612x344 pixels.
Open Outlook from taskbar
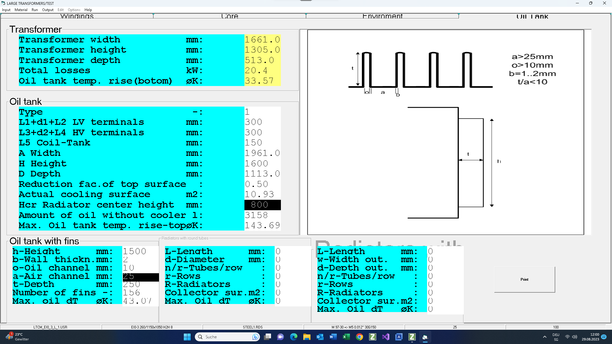[x=320, y=337]
